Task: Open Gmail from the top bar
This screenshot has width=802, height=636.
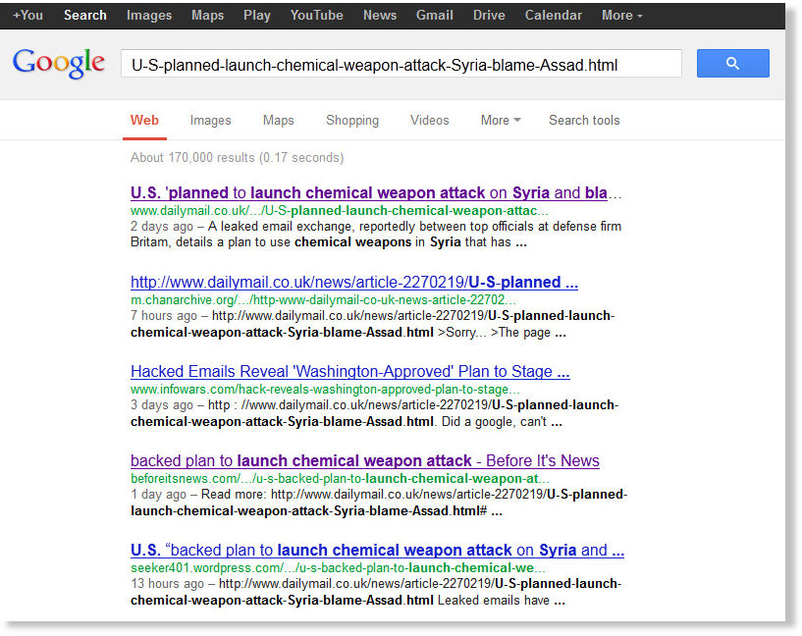Action: tap(434, 16)
